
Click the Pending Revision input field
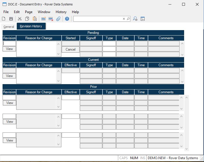(x=9, y=43)
